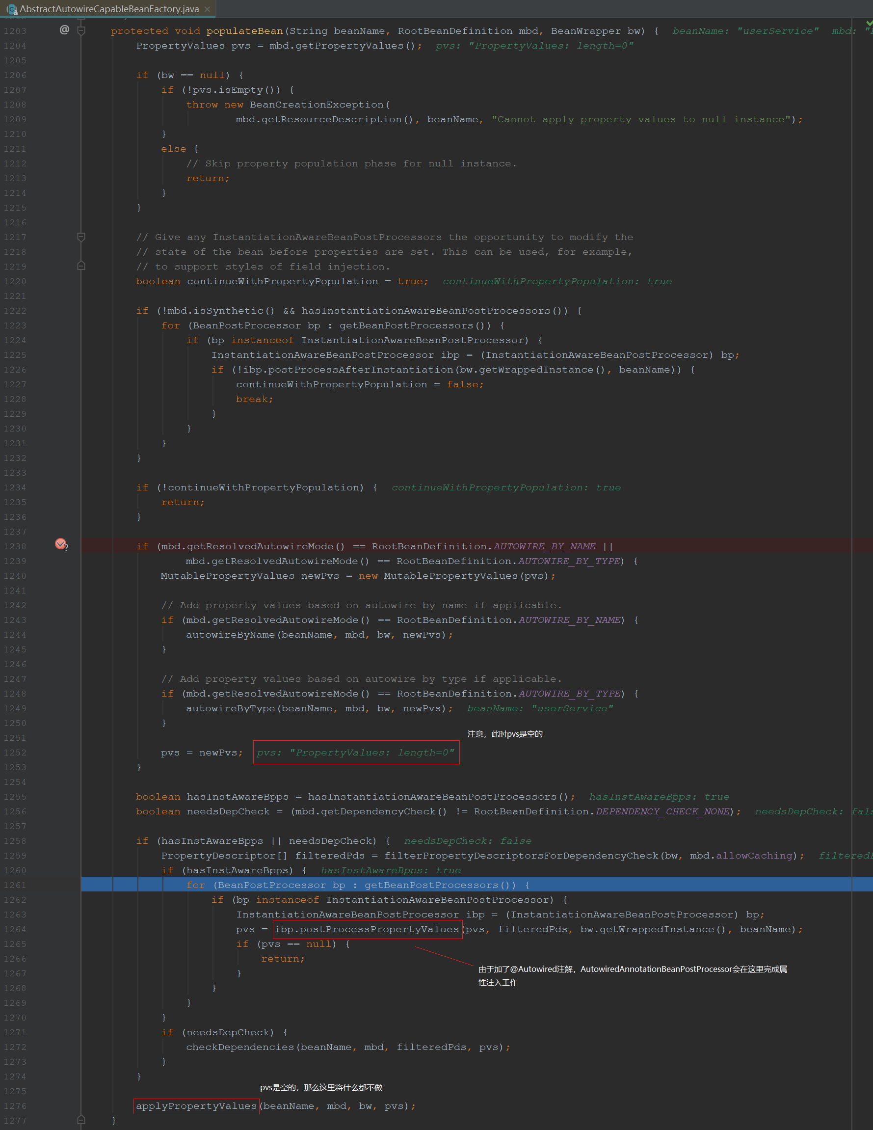The width and height of the screenshot is (873, 1130).
Task: Click the allowCaching field on line 1259
Action: [x=754, y=856]
